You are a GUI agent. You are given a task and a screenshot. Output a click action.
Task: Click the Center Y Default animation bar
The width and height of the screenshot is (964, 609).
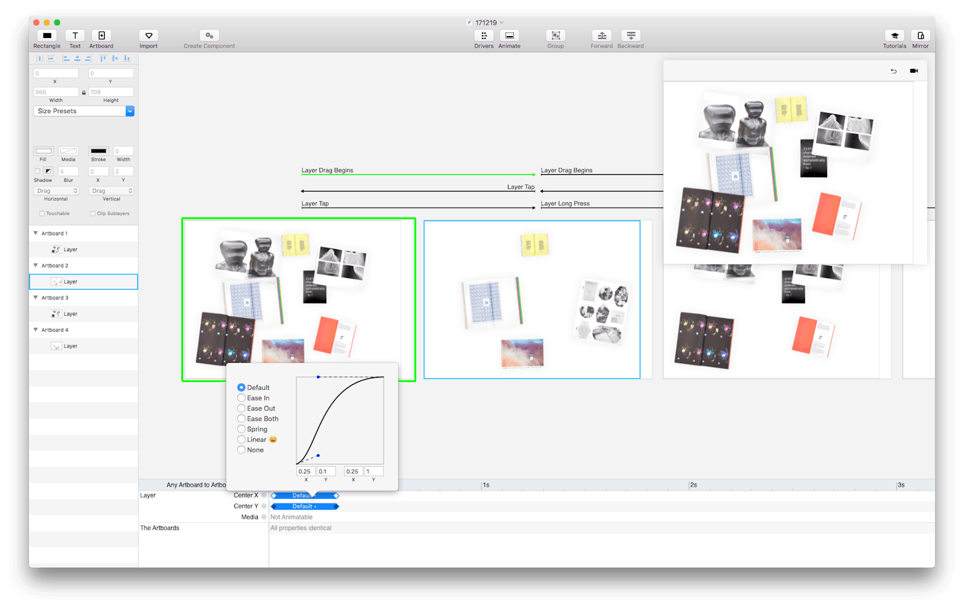click(304, 507)
